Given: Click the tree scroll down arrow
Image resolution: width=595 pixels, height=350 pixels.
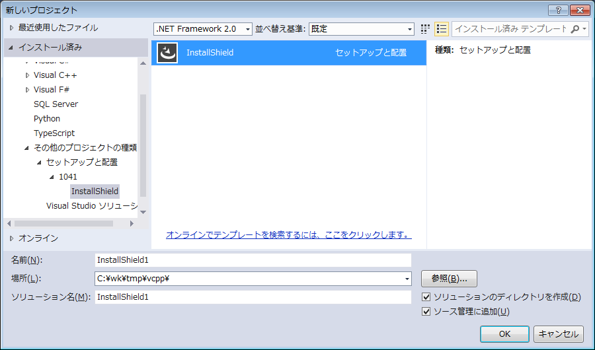Looking at the screenshot, I should (143, 213).
